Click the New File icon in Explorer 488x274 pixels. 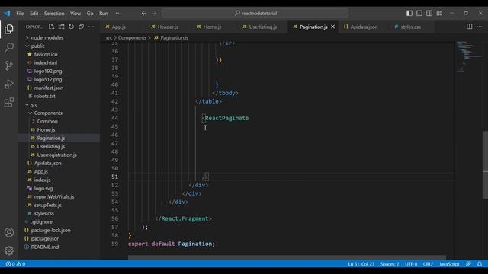[51, 27]
